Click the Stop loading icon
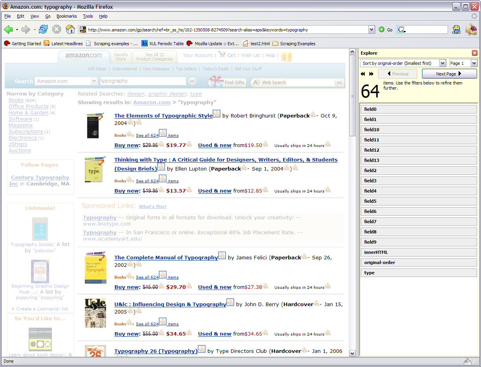Viewport: 481px width, 367px height. pyautogui.click(x=57, y=29)
